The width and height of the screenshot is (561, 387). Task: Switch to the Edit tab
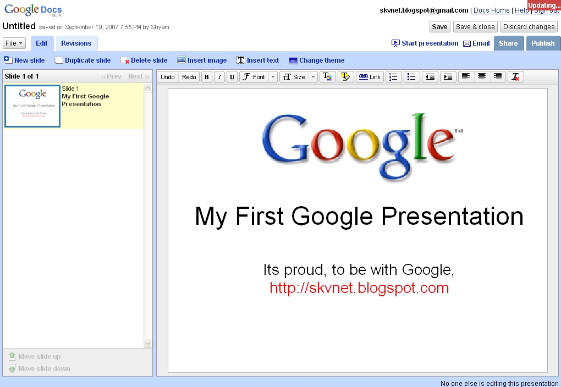[42, 43]
